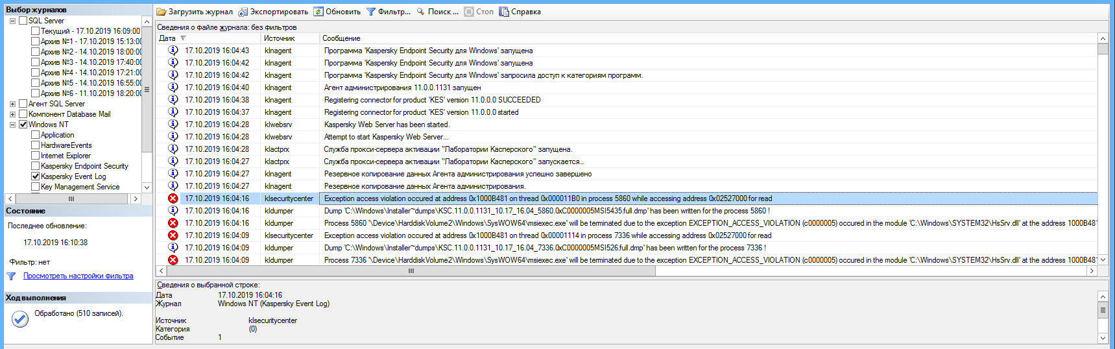
Task: Click the Help (Справка) icon
Action: point(504,12)
